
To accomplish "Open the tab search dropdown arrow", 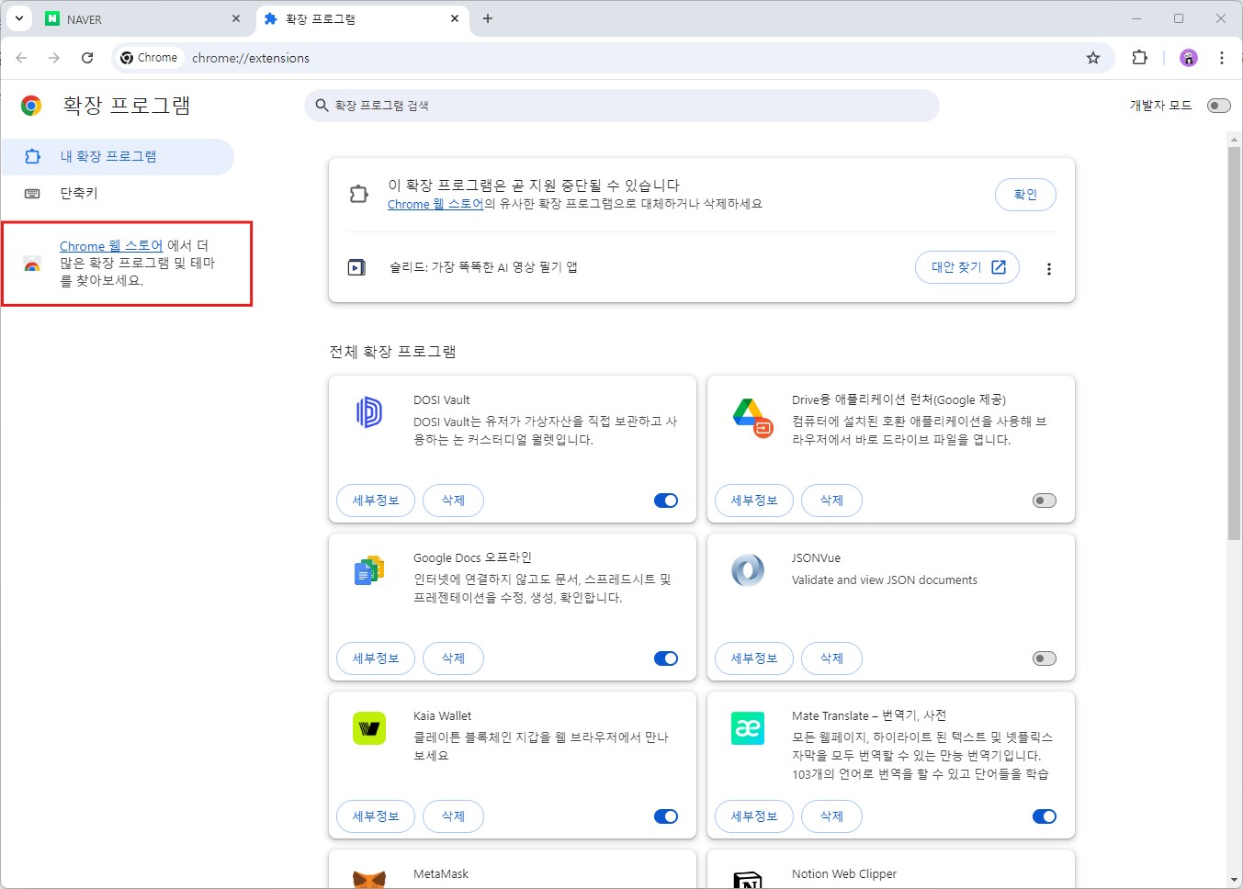I will (18, 18).
